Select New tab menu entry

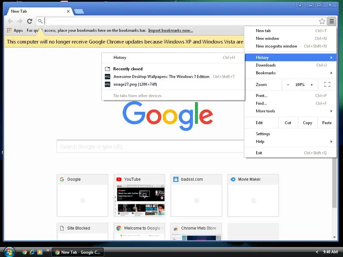[x=290, y=30]
